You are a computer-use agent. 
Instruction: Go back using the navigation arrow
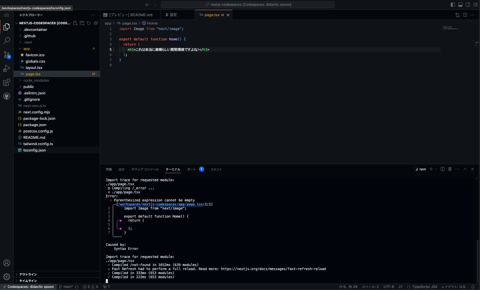click(x=147, y=5)
